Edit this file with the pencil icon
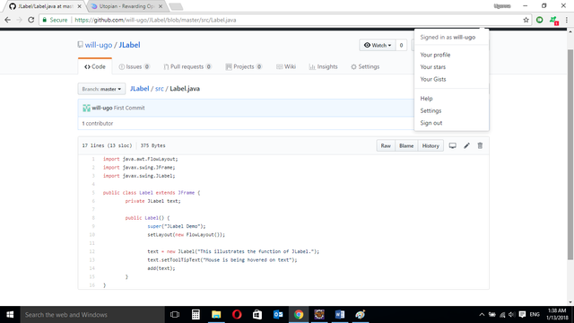 (466, 145)
